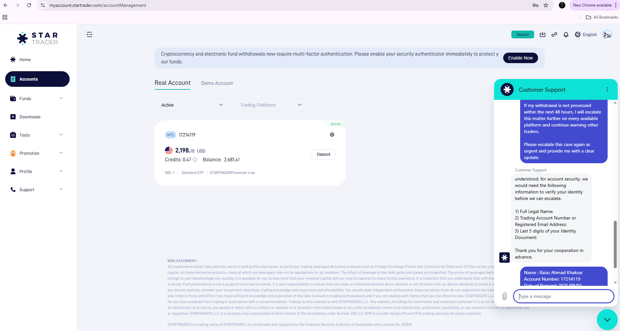Open the chat options three-dot menu
620x331 pixels.
tap(607, 89)
